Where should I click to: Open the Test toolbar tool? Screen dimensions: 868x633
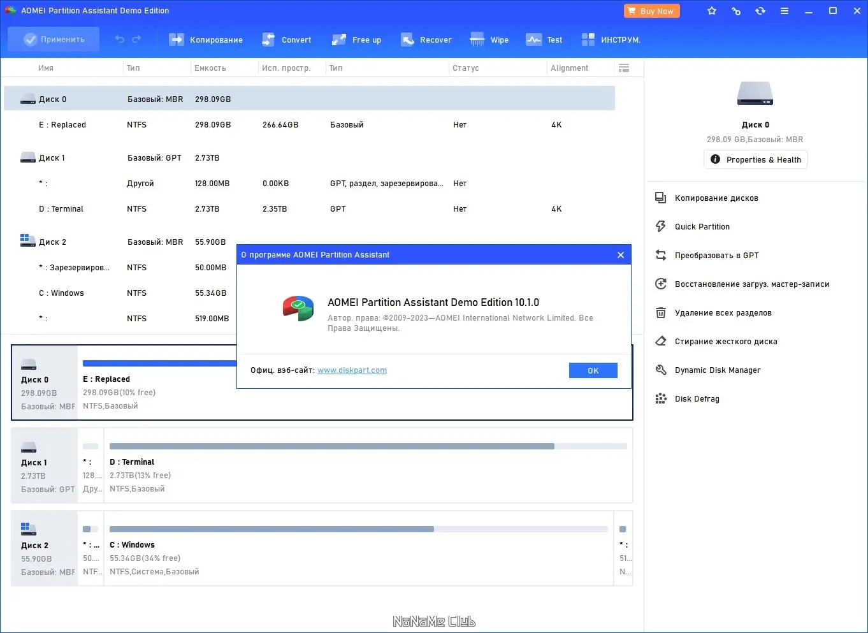click(x=544, y=40)
